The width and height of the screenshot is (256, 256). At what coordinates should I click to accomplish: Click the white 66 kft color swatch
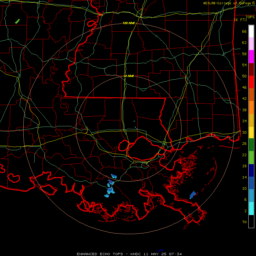pos(251,31)
